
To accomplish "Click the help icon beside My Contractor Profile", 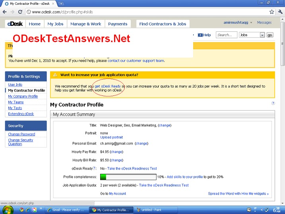I will 273,103.
